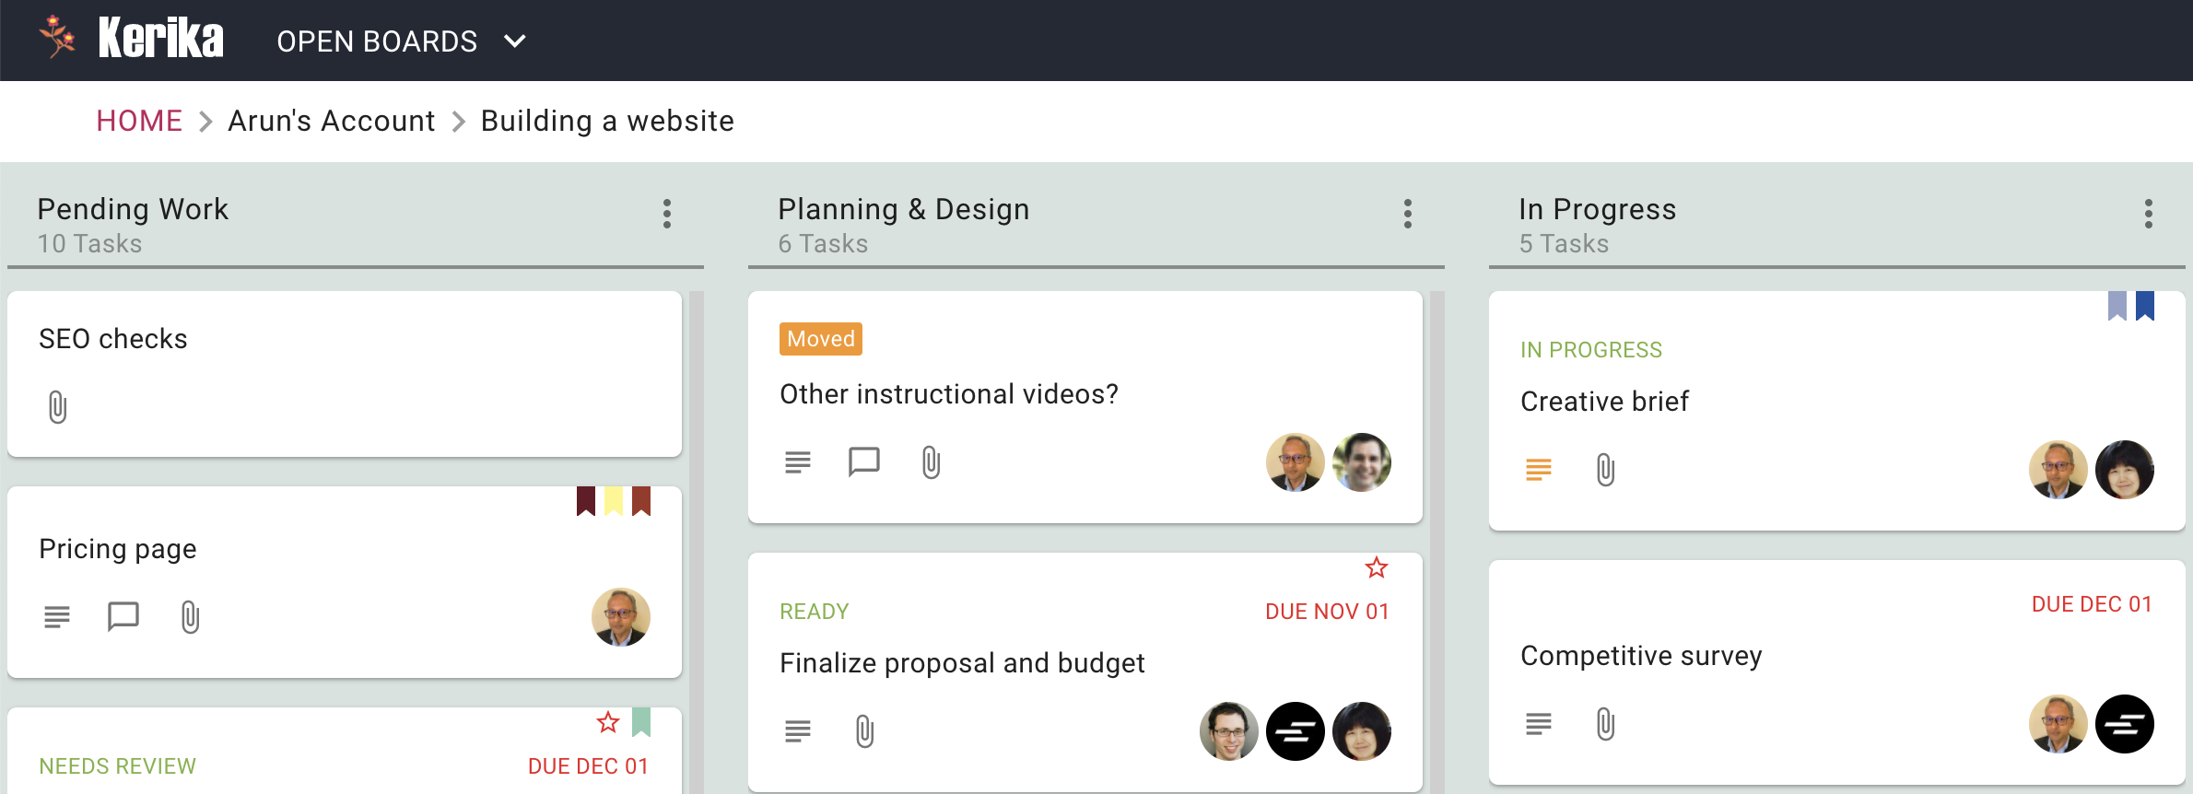Toggle the star on Finalize proposal and budget
This screenshot has width=2193, height=794.
(x=1377, y=567)
